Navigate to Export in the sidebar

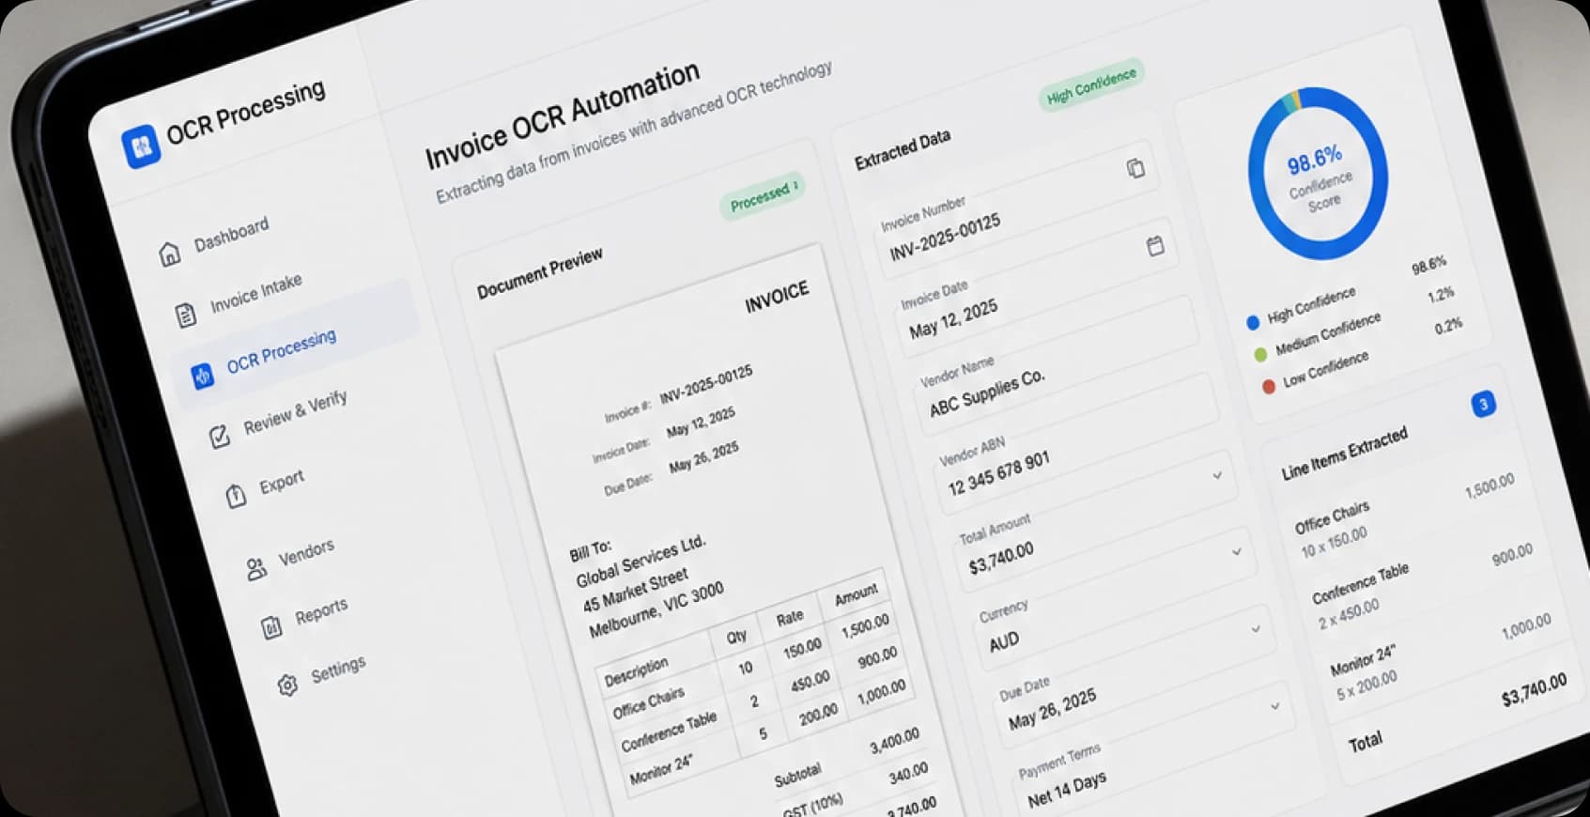point(282,482)
